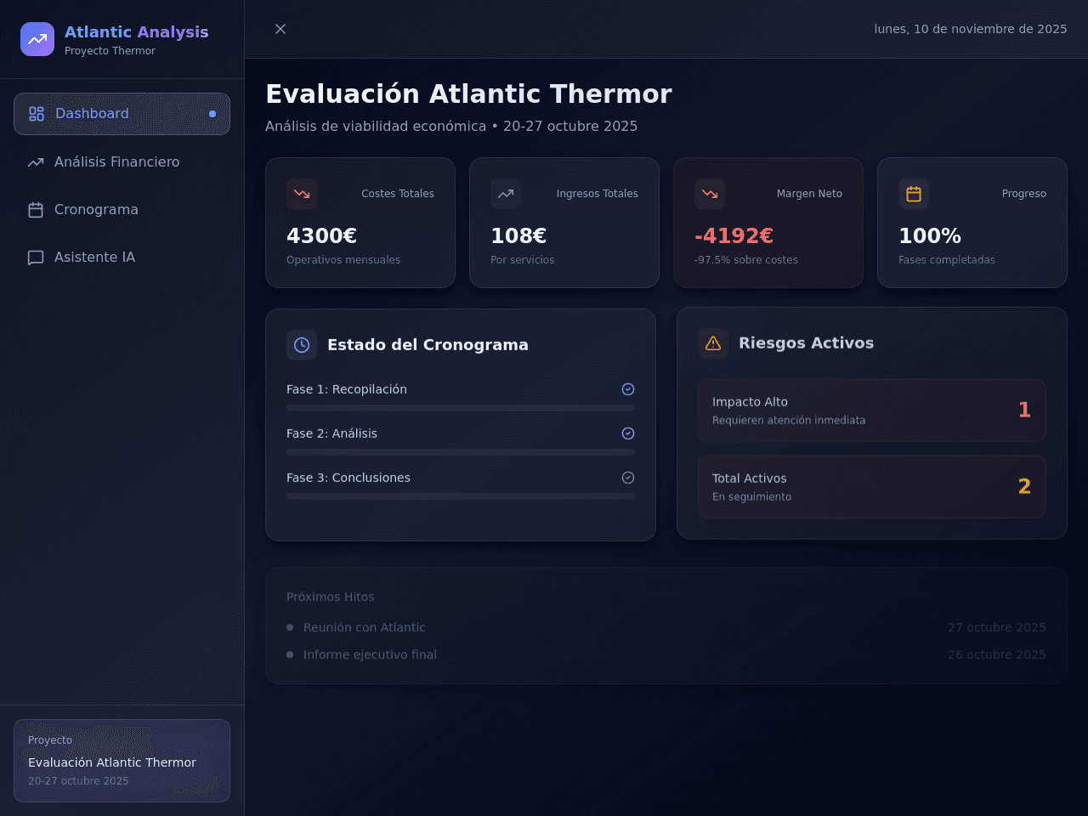
Task: Click the Fases completadas caption
Action: click(947, 260)
